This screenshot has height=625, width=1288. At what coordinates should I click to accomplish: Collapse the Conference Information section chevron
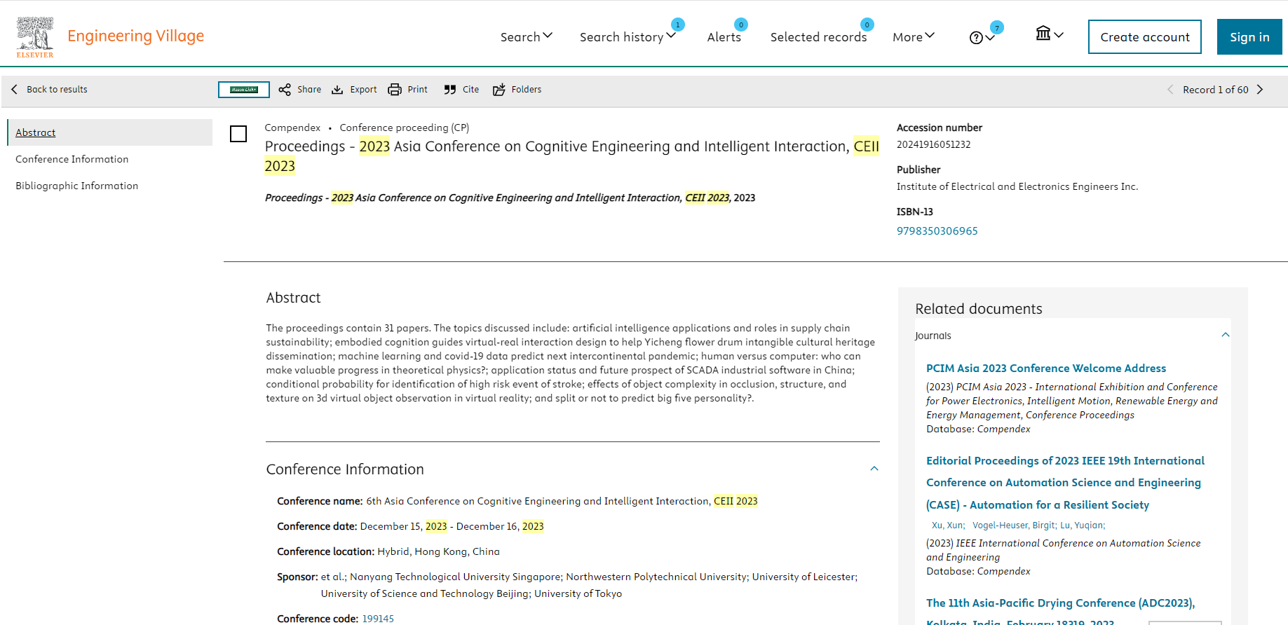874,469
